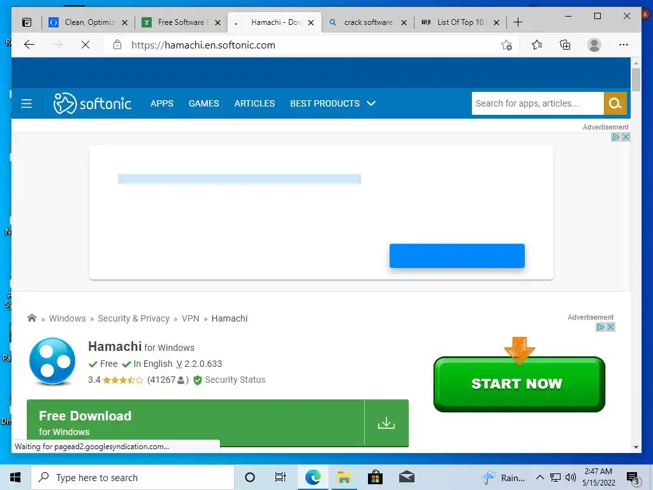The image size is (653, 490).
Task: Expand the BEST PRODUCTS dropdown
Action: (x=333, y=103)
